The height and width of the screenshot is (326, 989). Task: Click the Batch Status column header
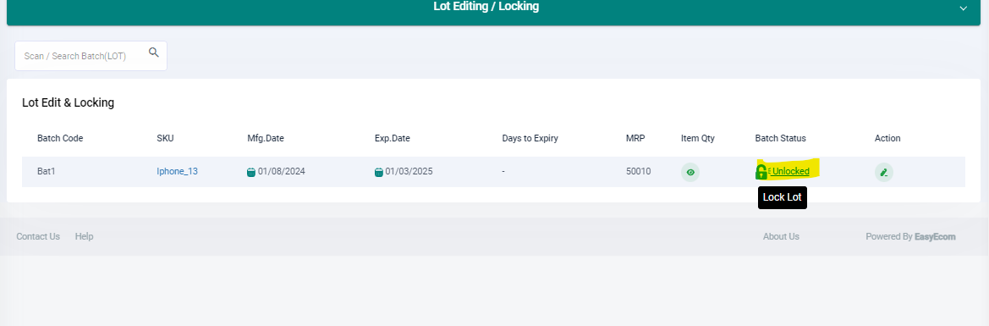[780, 138]
